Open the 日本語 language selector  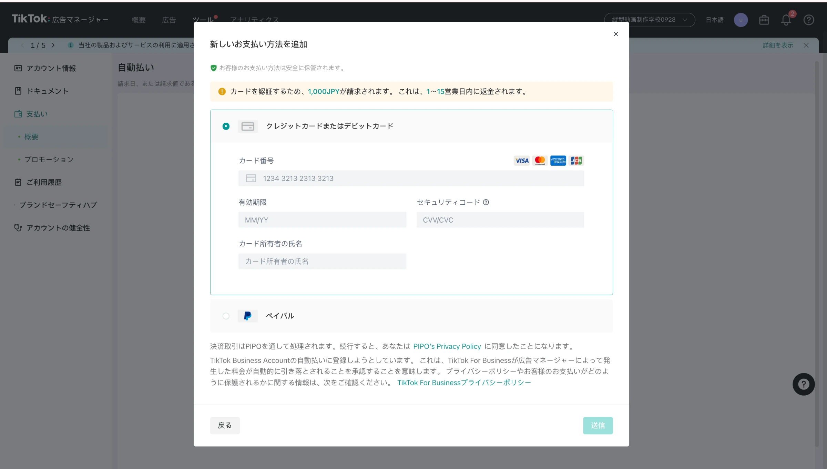pyautogui.click(x=715, y=20)
